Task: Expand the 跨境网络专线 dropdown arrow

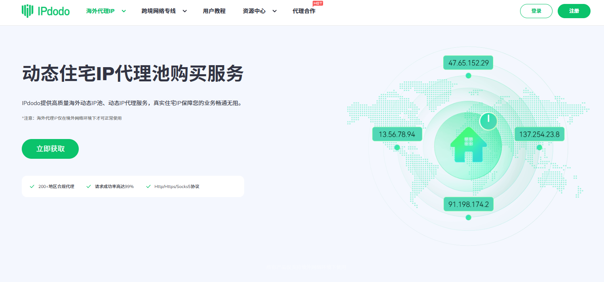Action: [x=184, y=11]
